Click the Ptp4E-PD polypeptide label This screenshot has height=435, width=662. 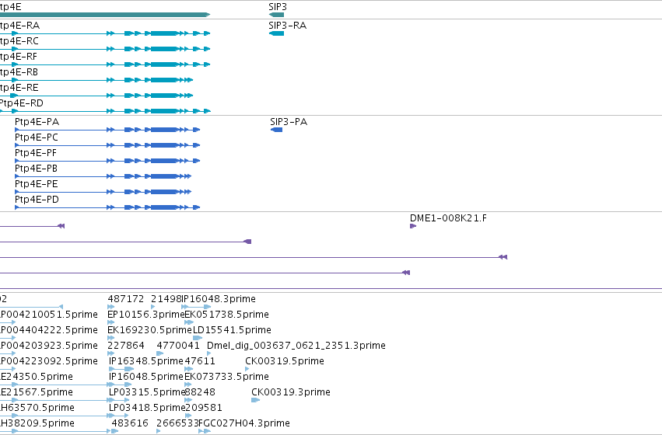pyautogui.click(x=37, y=200)
